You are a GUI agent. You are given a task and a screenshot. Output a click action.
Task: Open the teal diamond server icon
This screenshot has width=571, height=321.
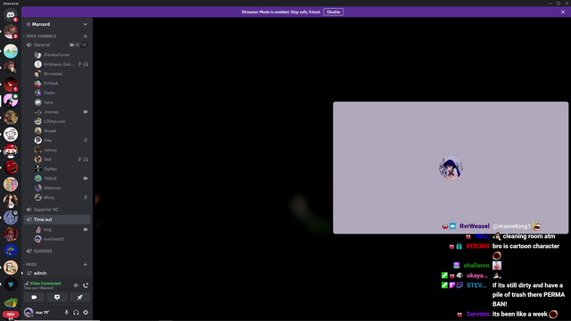[11, 284]
